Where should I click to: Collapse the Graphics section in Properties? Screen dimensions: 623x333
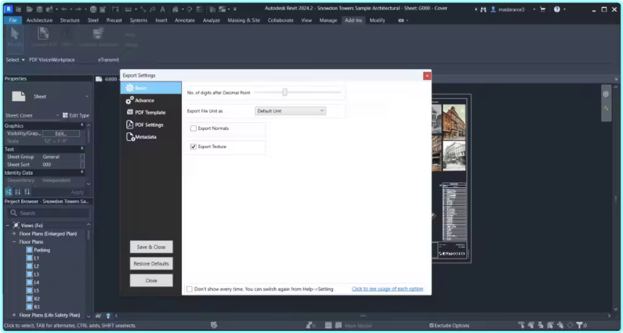point(82,125)
